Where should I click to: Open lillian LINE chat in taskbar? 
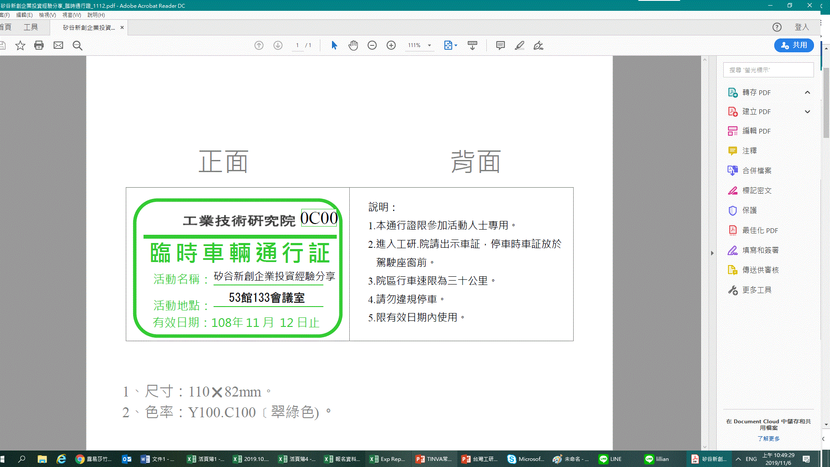(657, 459)
